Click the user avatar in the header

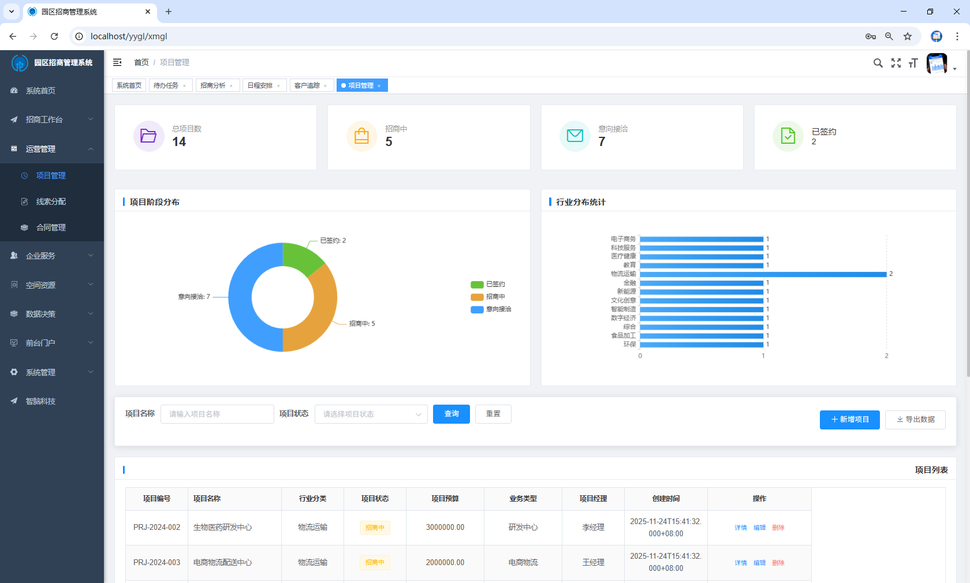tap(937, 63)
